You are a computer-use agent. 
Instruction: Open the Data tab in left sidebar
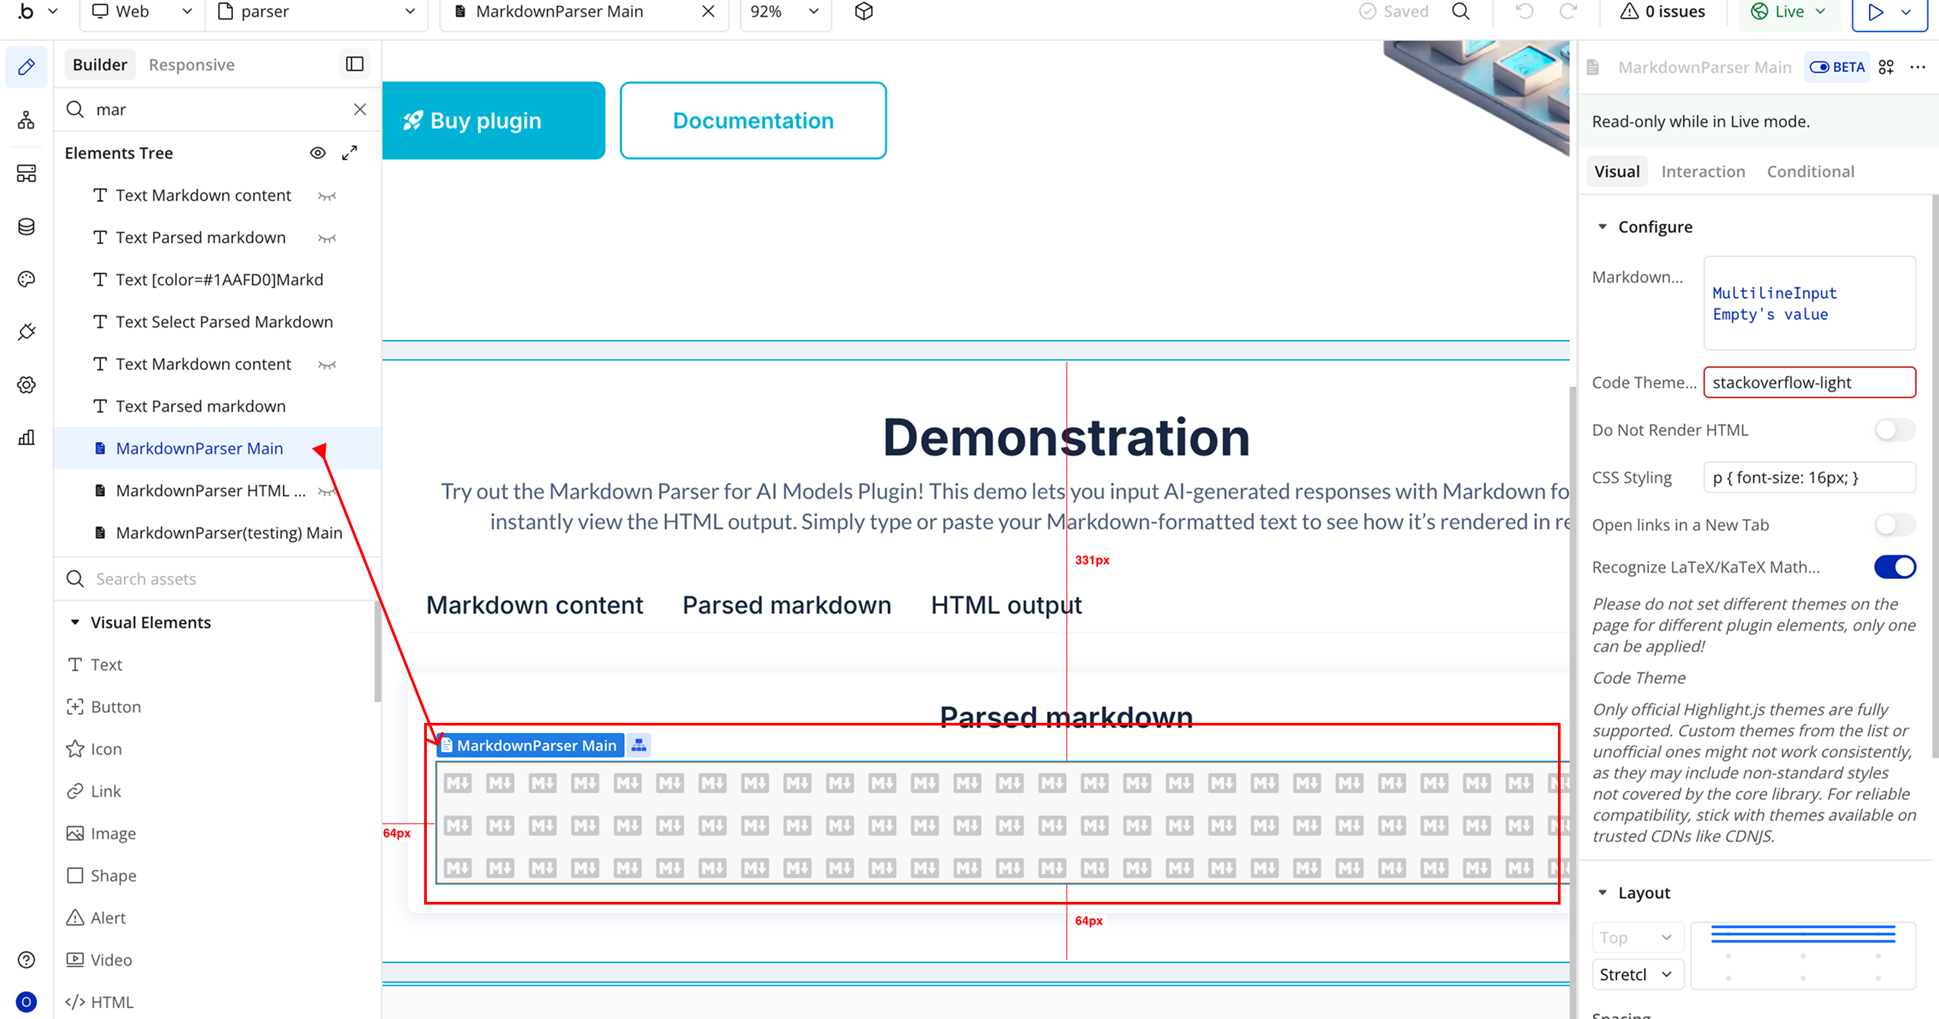coord(26,227)
